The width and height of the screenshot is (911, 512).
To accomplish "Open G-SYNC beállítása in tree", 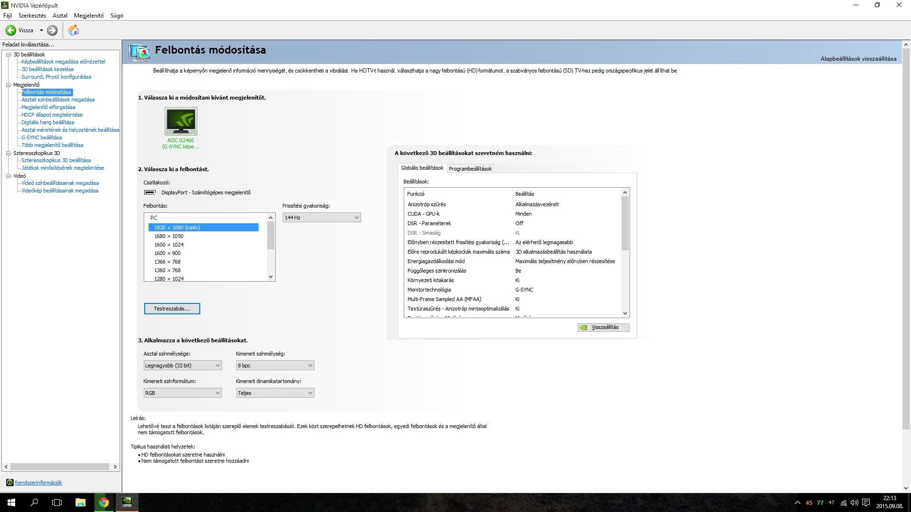I will 41,137.
